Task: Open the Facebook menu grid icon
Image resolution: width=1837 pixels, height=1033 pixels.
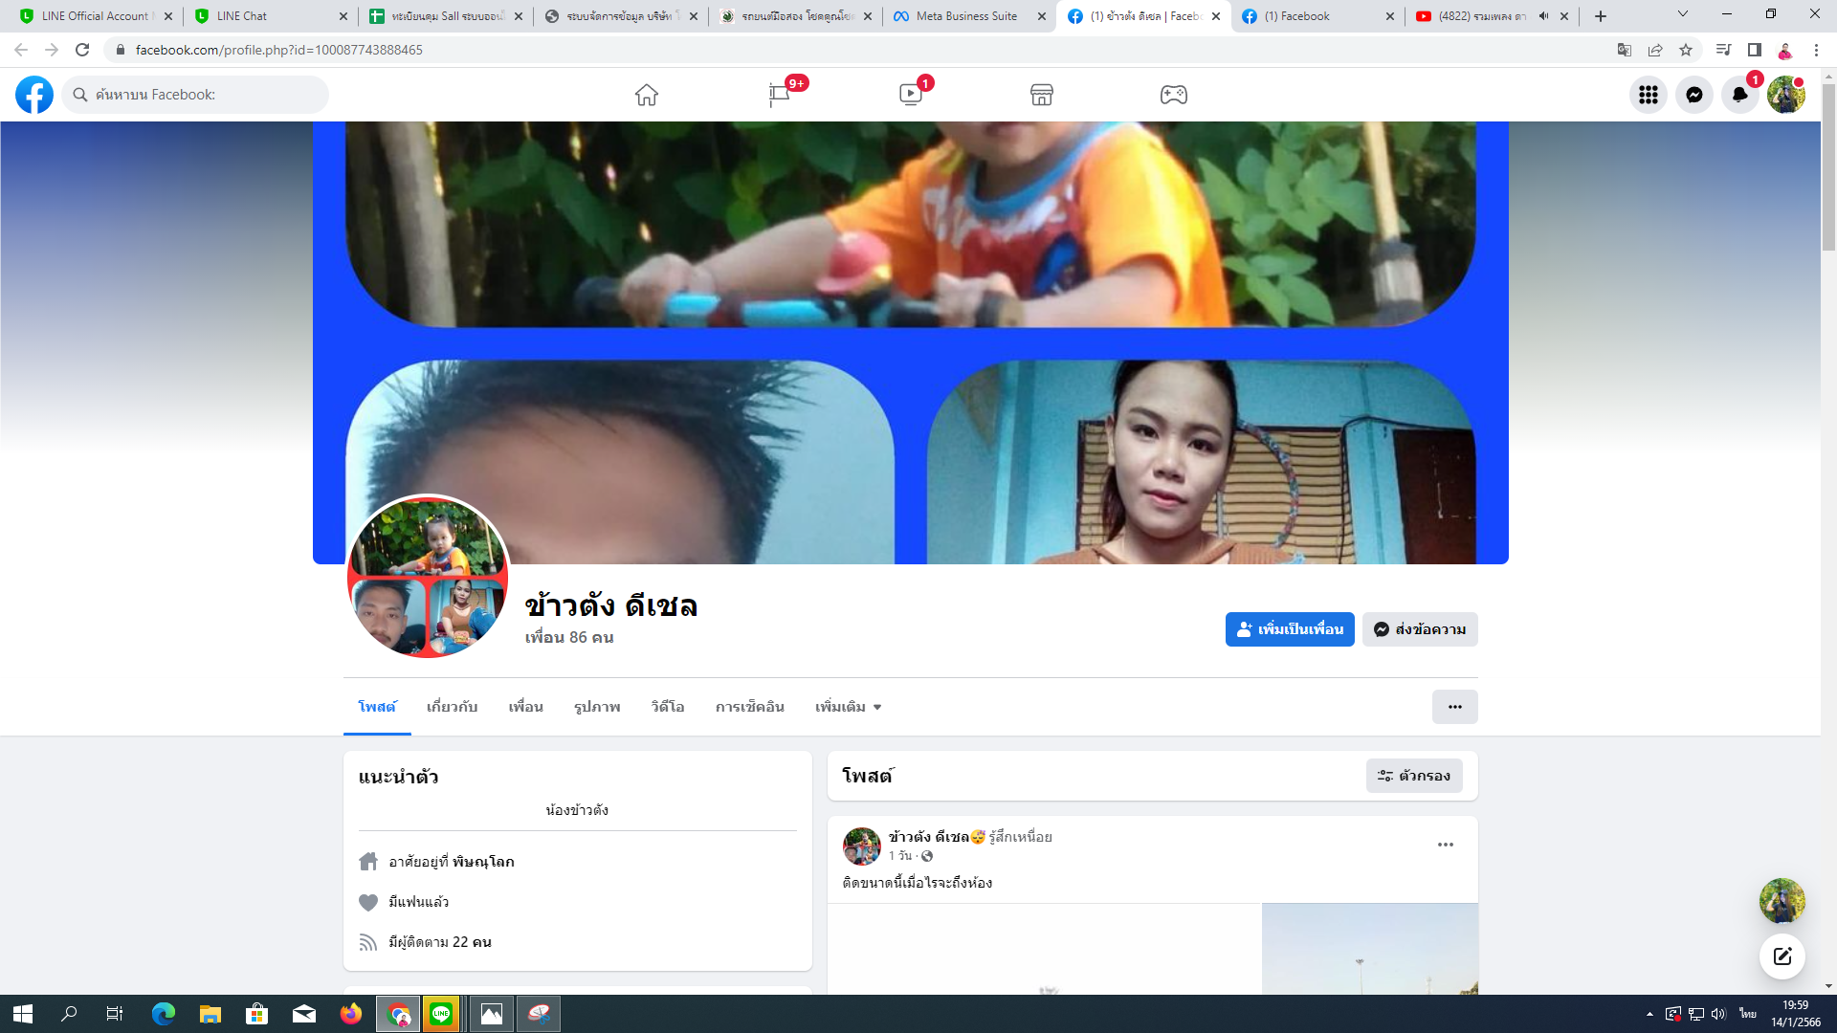Action: tap(1648, 95)
